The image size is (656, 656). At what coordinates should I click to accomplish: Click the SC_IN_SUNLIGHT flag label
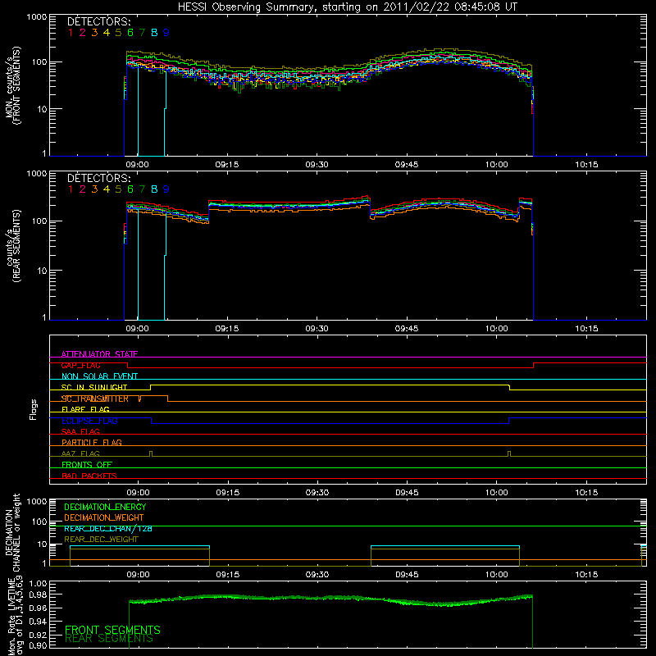pyautogui.click(x=94, y=387)
